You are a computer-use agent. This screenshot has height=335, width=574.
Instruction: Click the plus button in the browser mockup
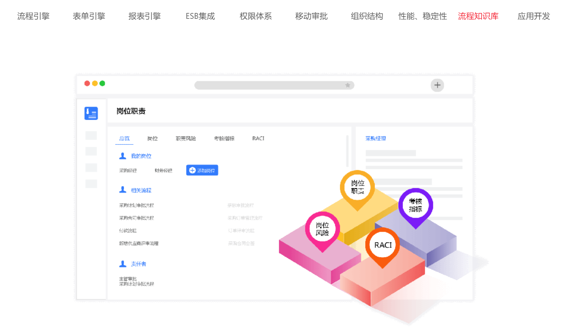click(x=437, y=85)
